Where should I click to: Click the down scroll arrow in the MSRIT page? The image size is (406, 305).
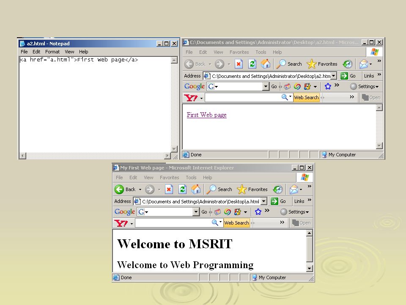pos(310,269)
